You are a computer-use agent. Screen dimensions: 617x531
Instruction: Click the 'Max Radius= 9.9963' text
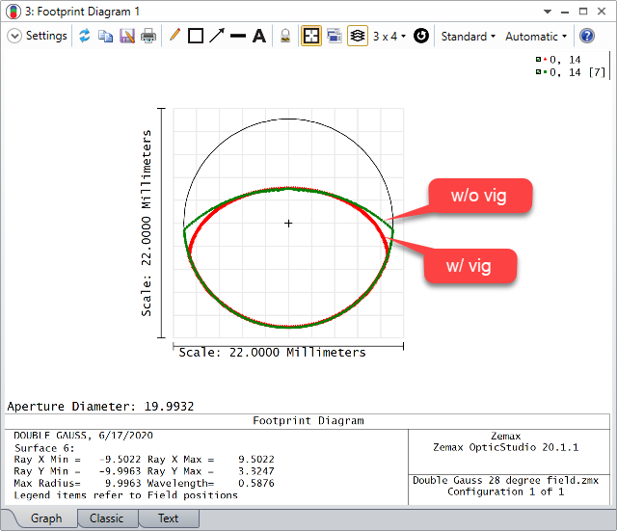[x=77, y=483]
